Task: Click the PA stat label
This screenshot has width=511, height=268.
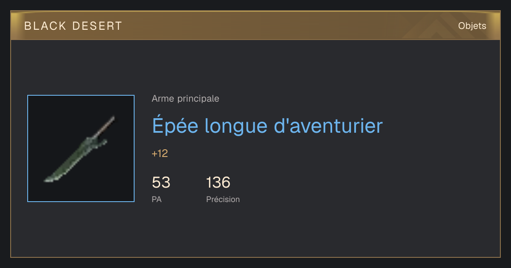Action: pos(157,199)
